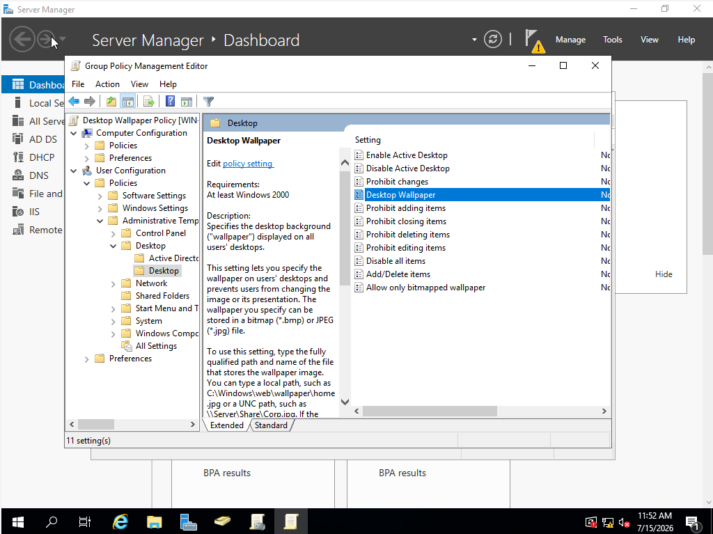
Task: Expand the Network folder node
Action: point(113,284)
